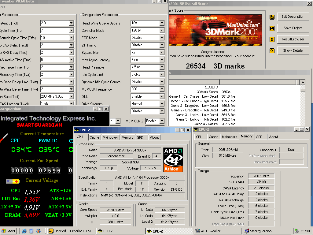This screenshot has height=235, width=313.
Task: Expand the CAS Latency (Tcl) dropdown
Action: pos(71,23)
